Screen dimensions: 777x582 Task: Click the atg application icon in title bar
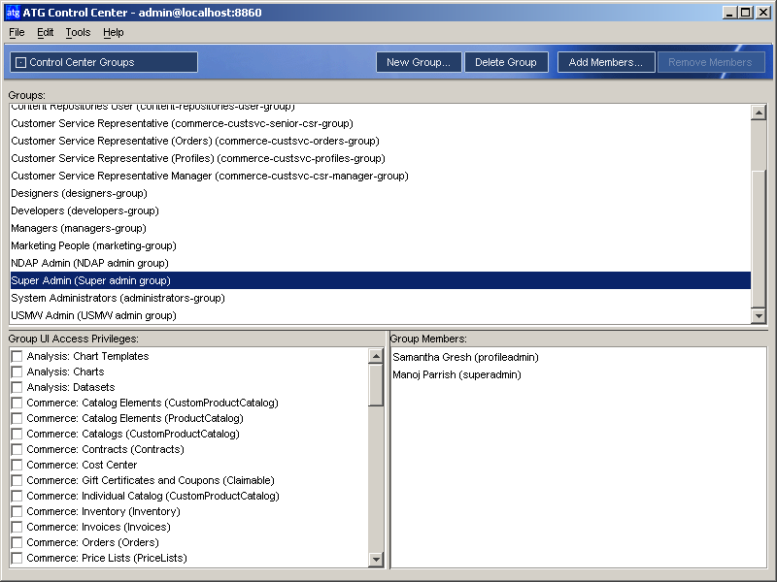point(13,13)
